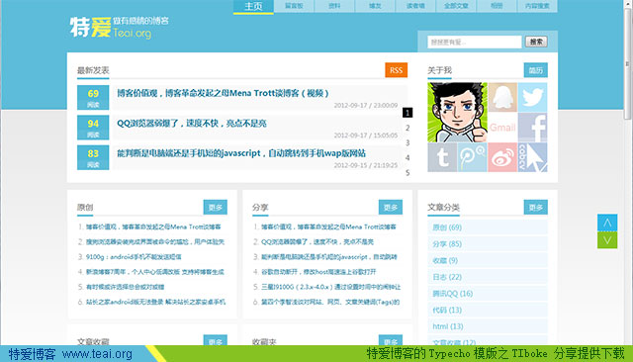Click 更多 in the 原创 panel
The width and height of the screenshot is (633, 362).
point(216,208)
